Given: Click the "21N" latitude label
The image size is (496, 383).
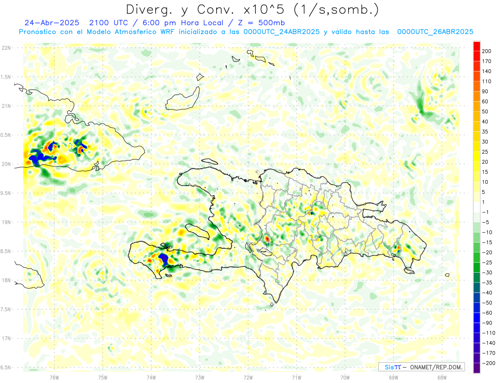Looking at the screenshot, I should click(x=7, y=106).
